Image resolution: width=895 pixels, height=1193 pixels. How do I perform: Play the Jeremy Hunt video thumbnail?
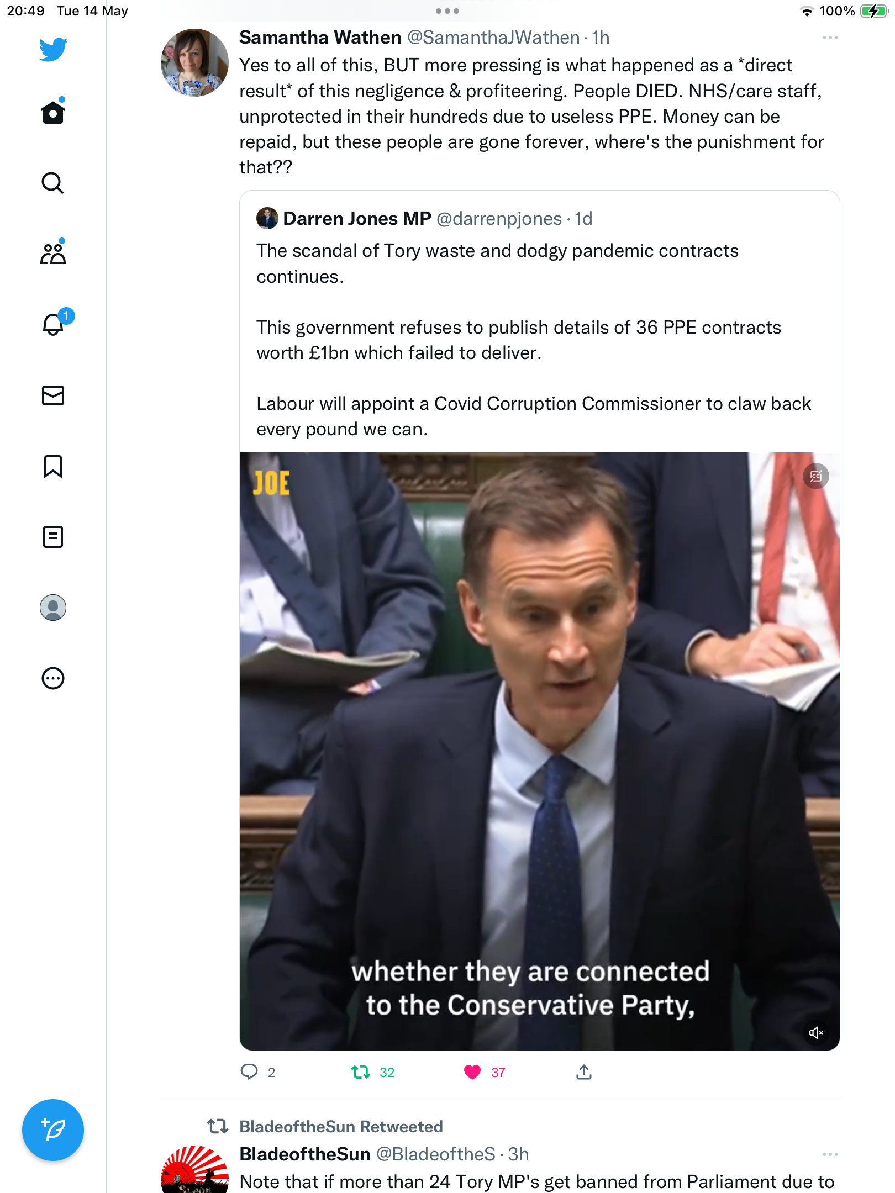pos(540,751)
